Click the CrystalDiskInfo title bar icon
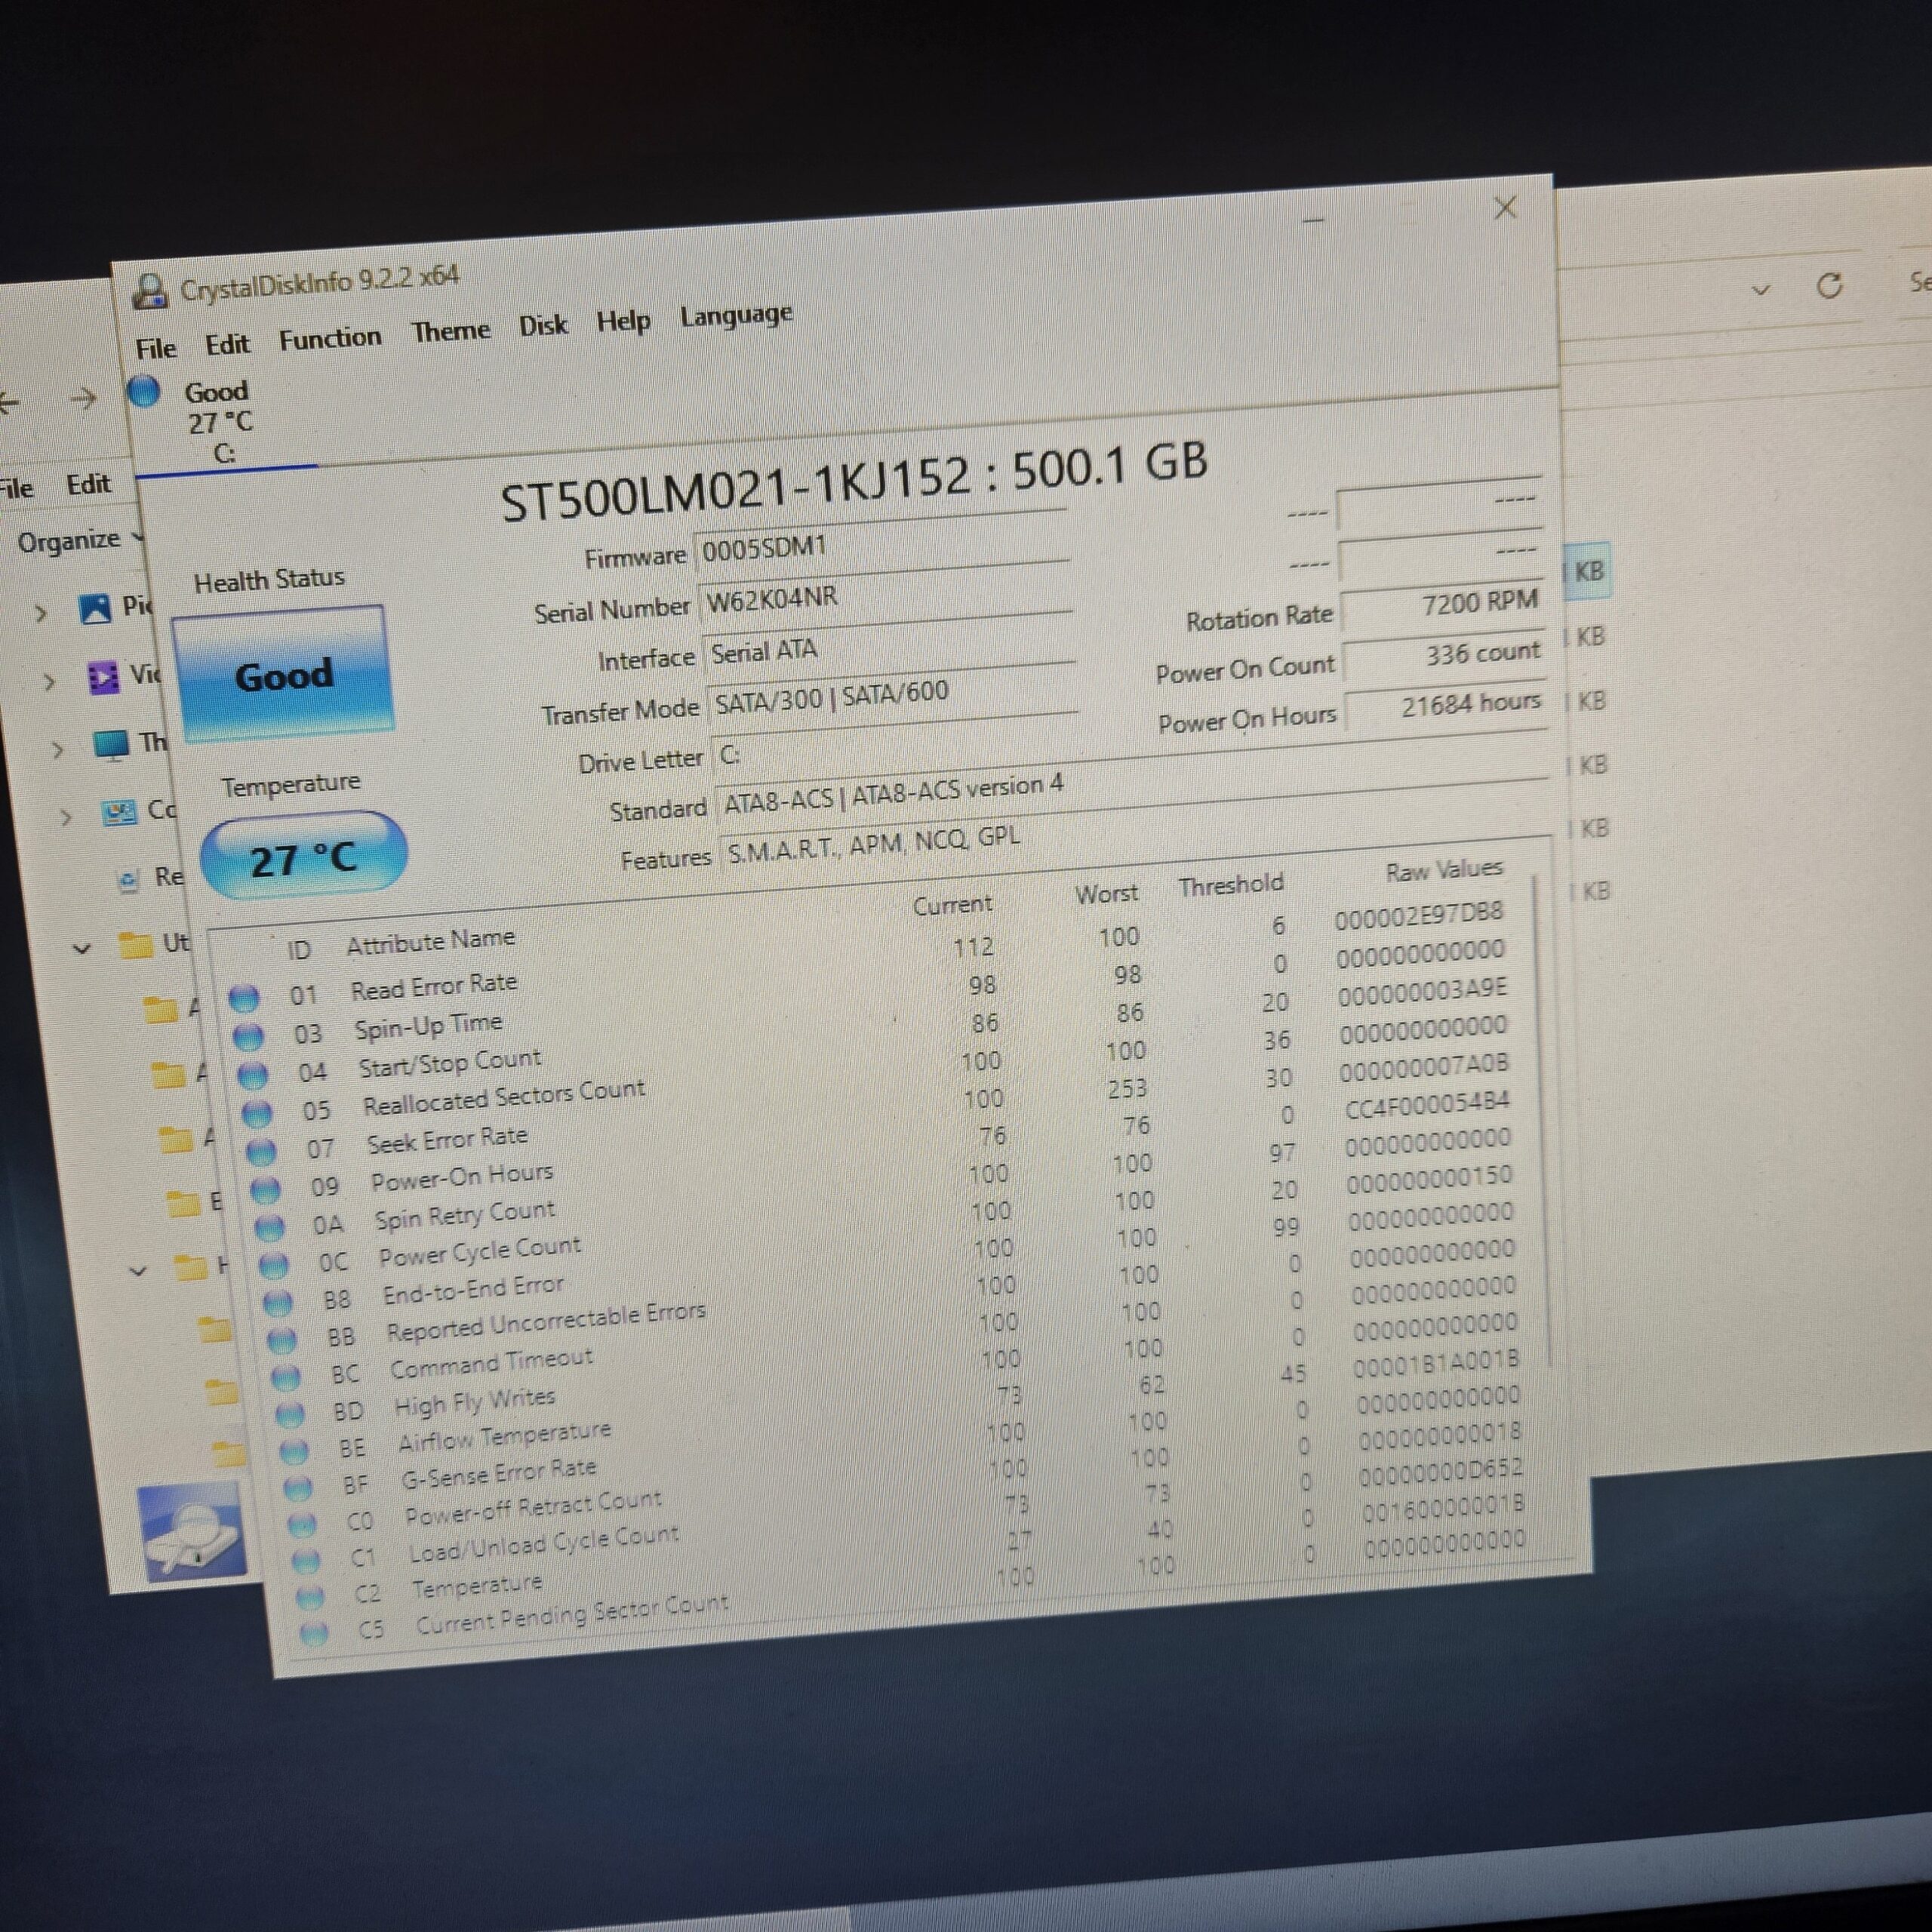Image resolution: width=1932 pixels, height=1932 pixels. [150, 291]
